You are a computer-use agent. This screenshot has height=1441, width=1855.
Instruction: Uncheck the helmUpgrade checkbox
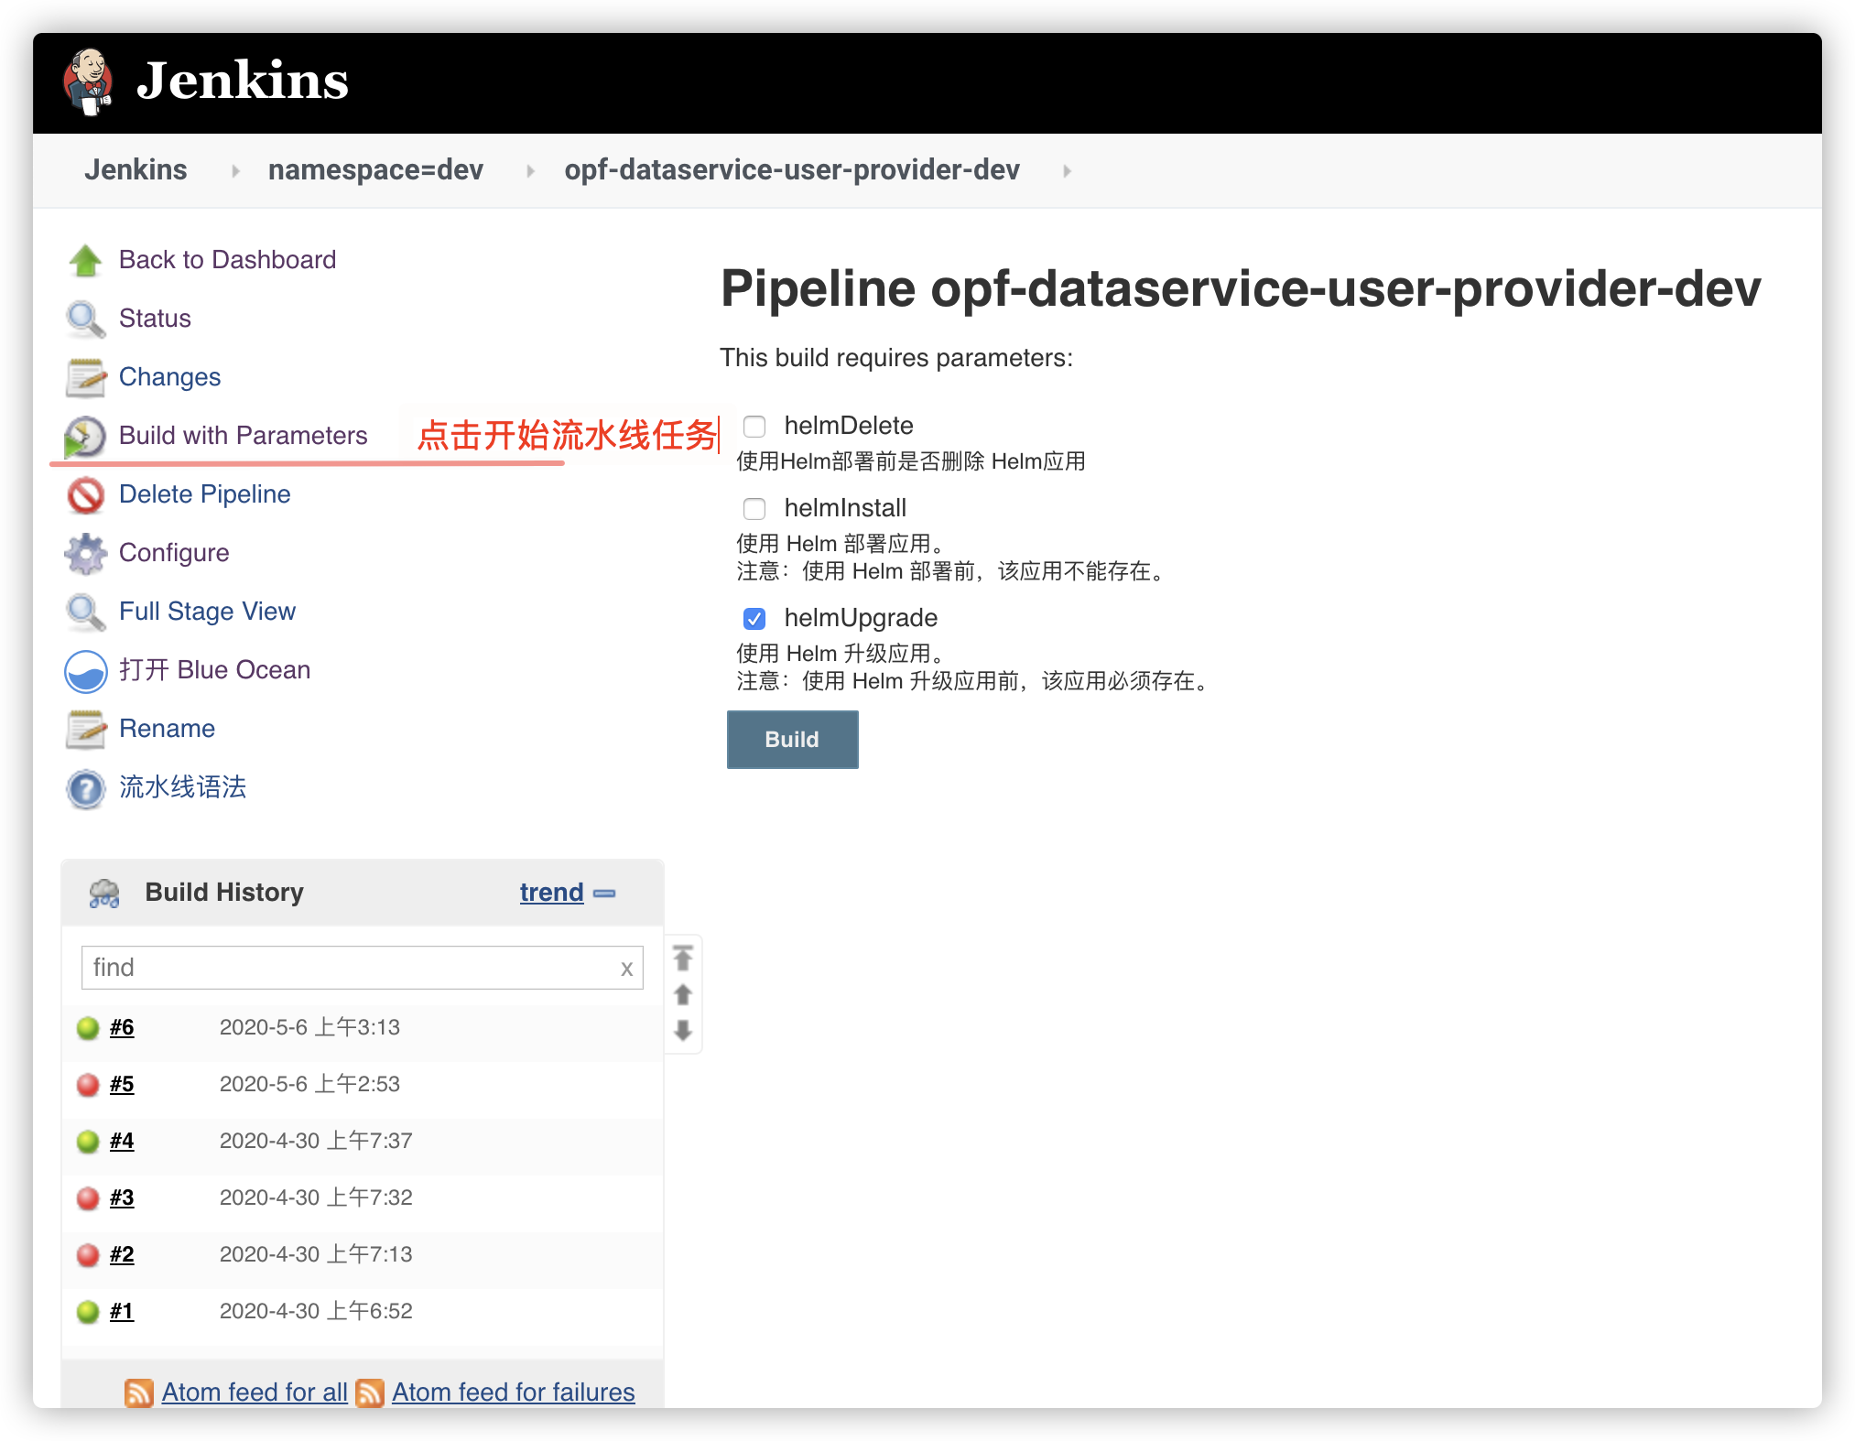[754, 619]
